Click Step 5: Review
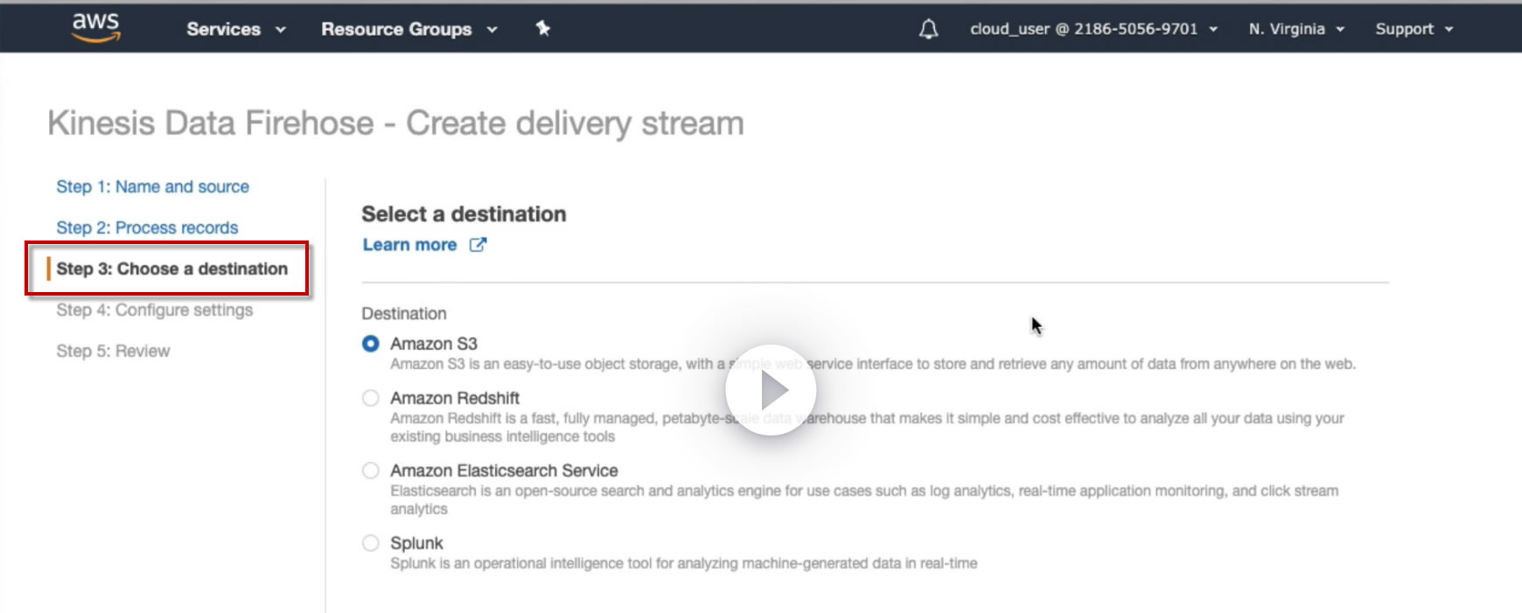This screenshot has width=1522, height=613. [x=114, y=351]
